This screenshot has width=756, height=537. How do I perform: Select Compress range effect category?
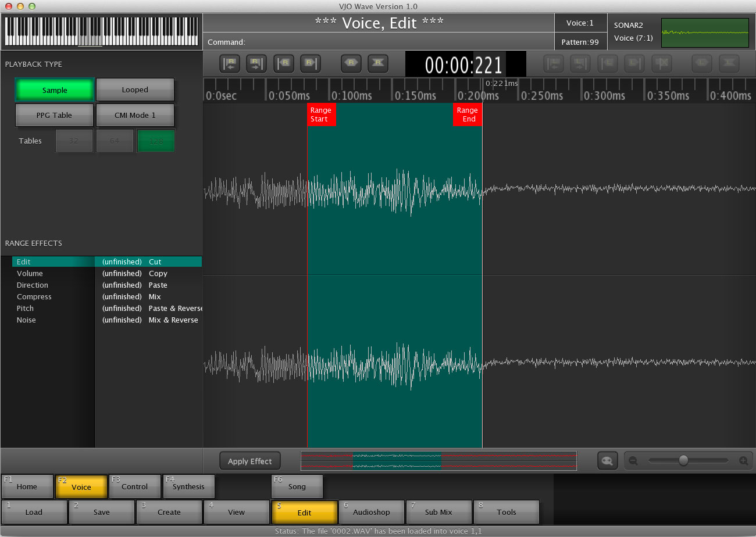(x=53, y=296)
